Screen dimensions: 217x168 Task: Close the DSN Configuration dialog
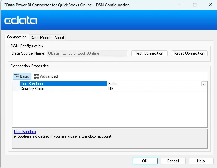209,5
